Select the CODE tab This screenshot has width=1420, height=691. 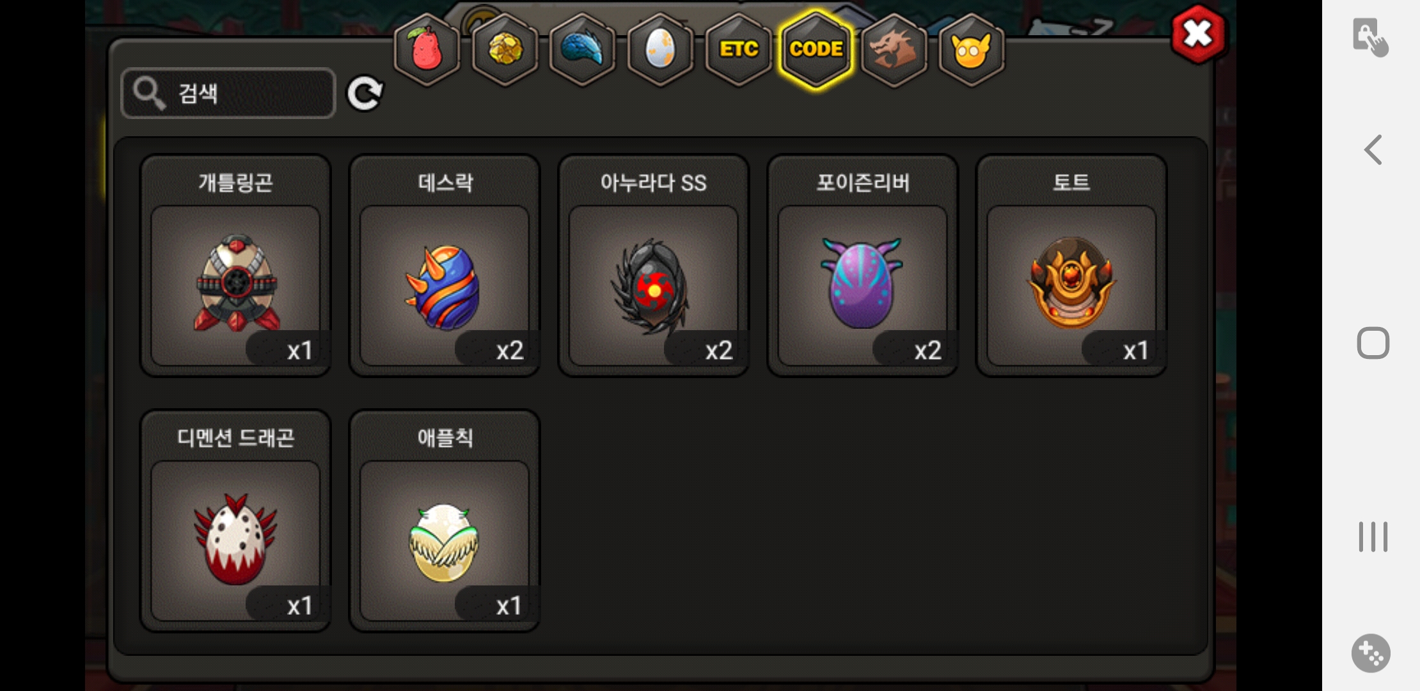click(816, 49)
